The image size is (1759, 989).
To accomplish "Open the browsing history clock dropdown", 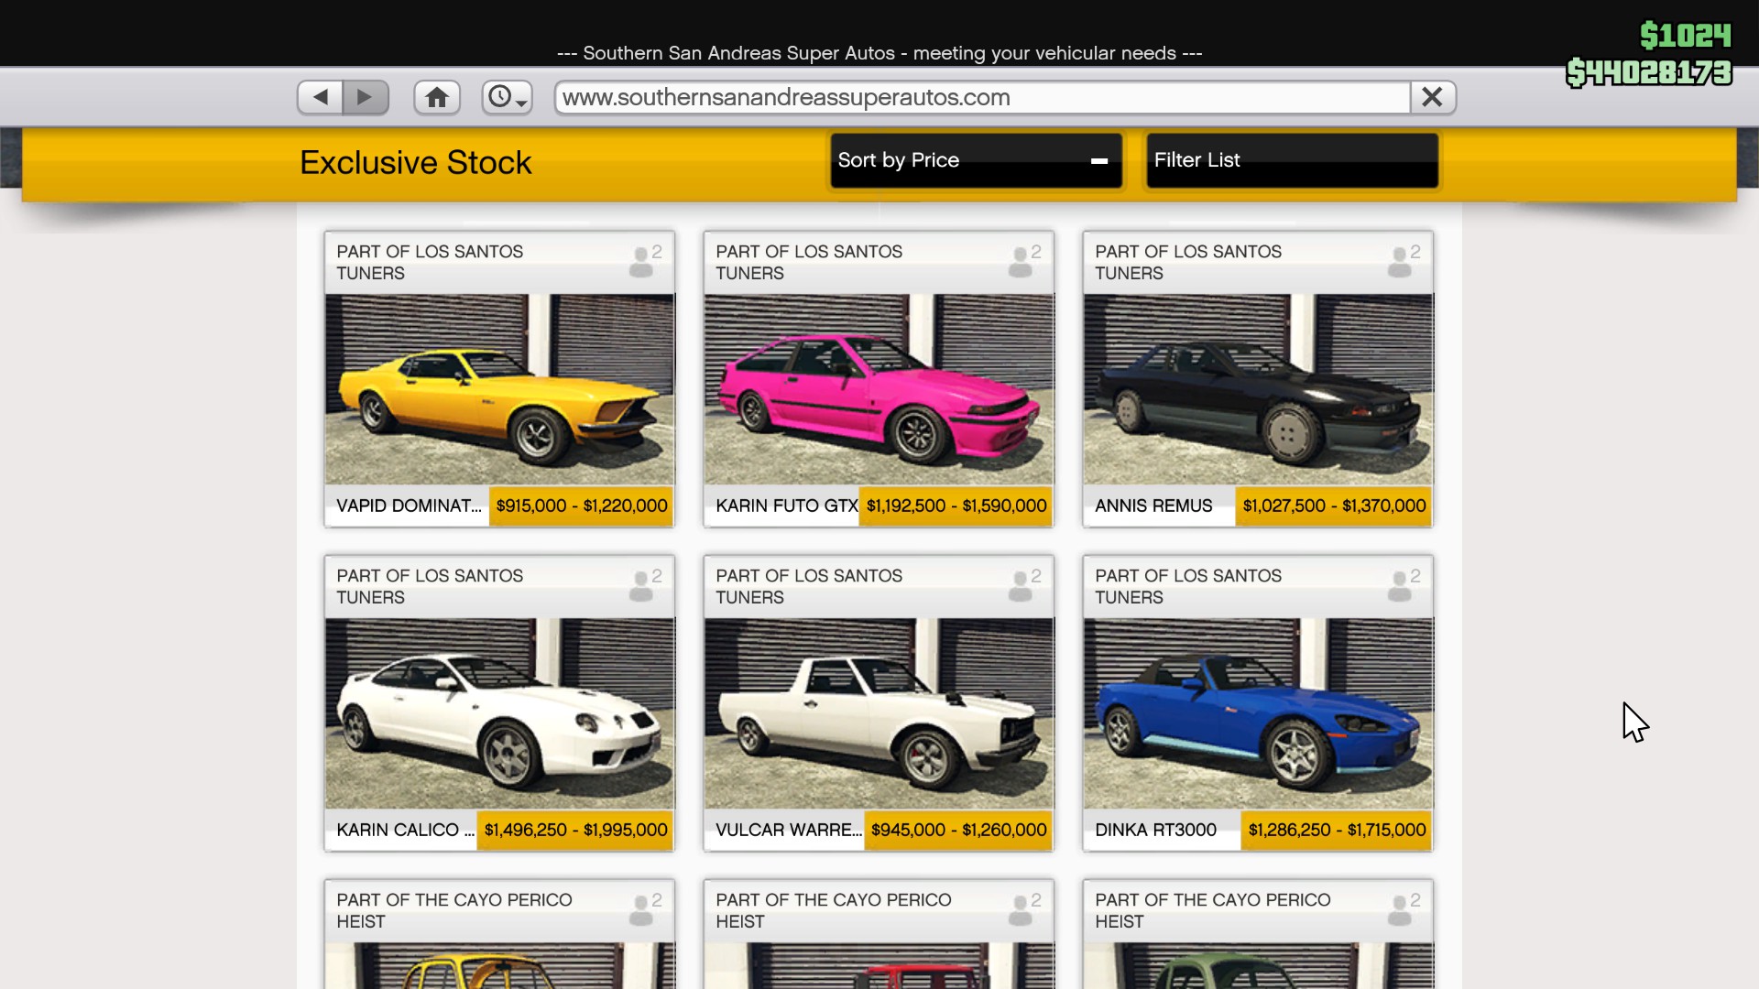I will [507, 97].
